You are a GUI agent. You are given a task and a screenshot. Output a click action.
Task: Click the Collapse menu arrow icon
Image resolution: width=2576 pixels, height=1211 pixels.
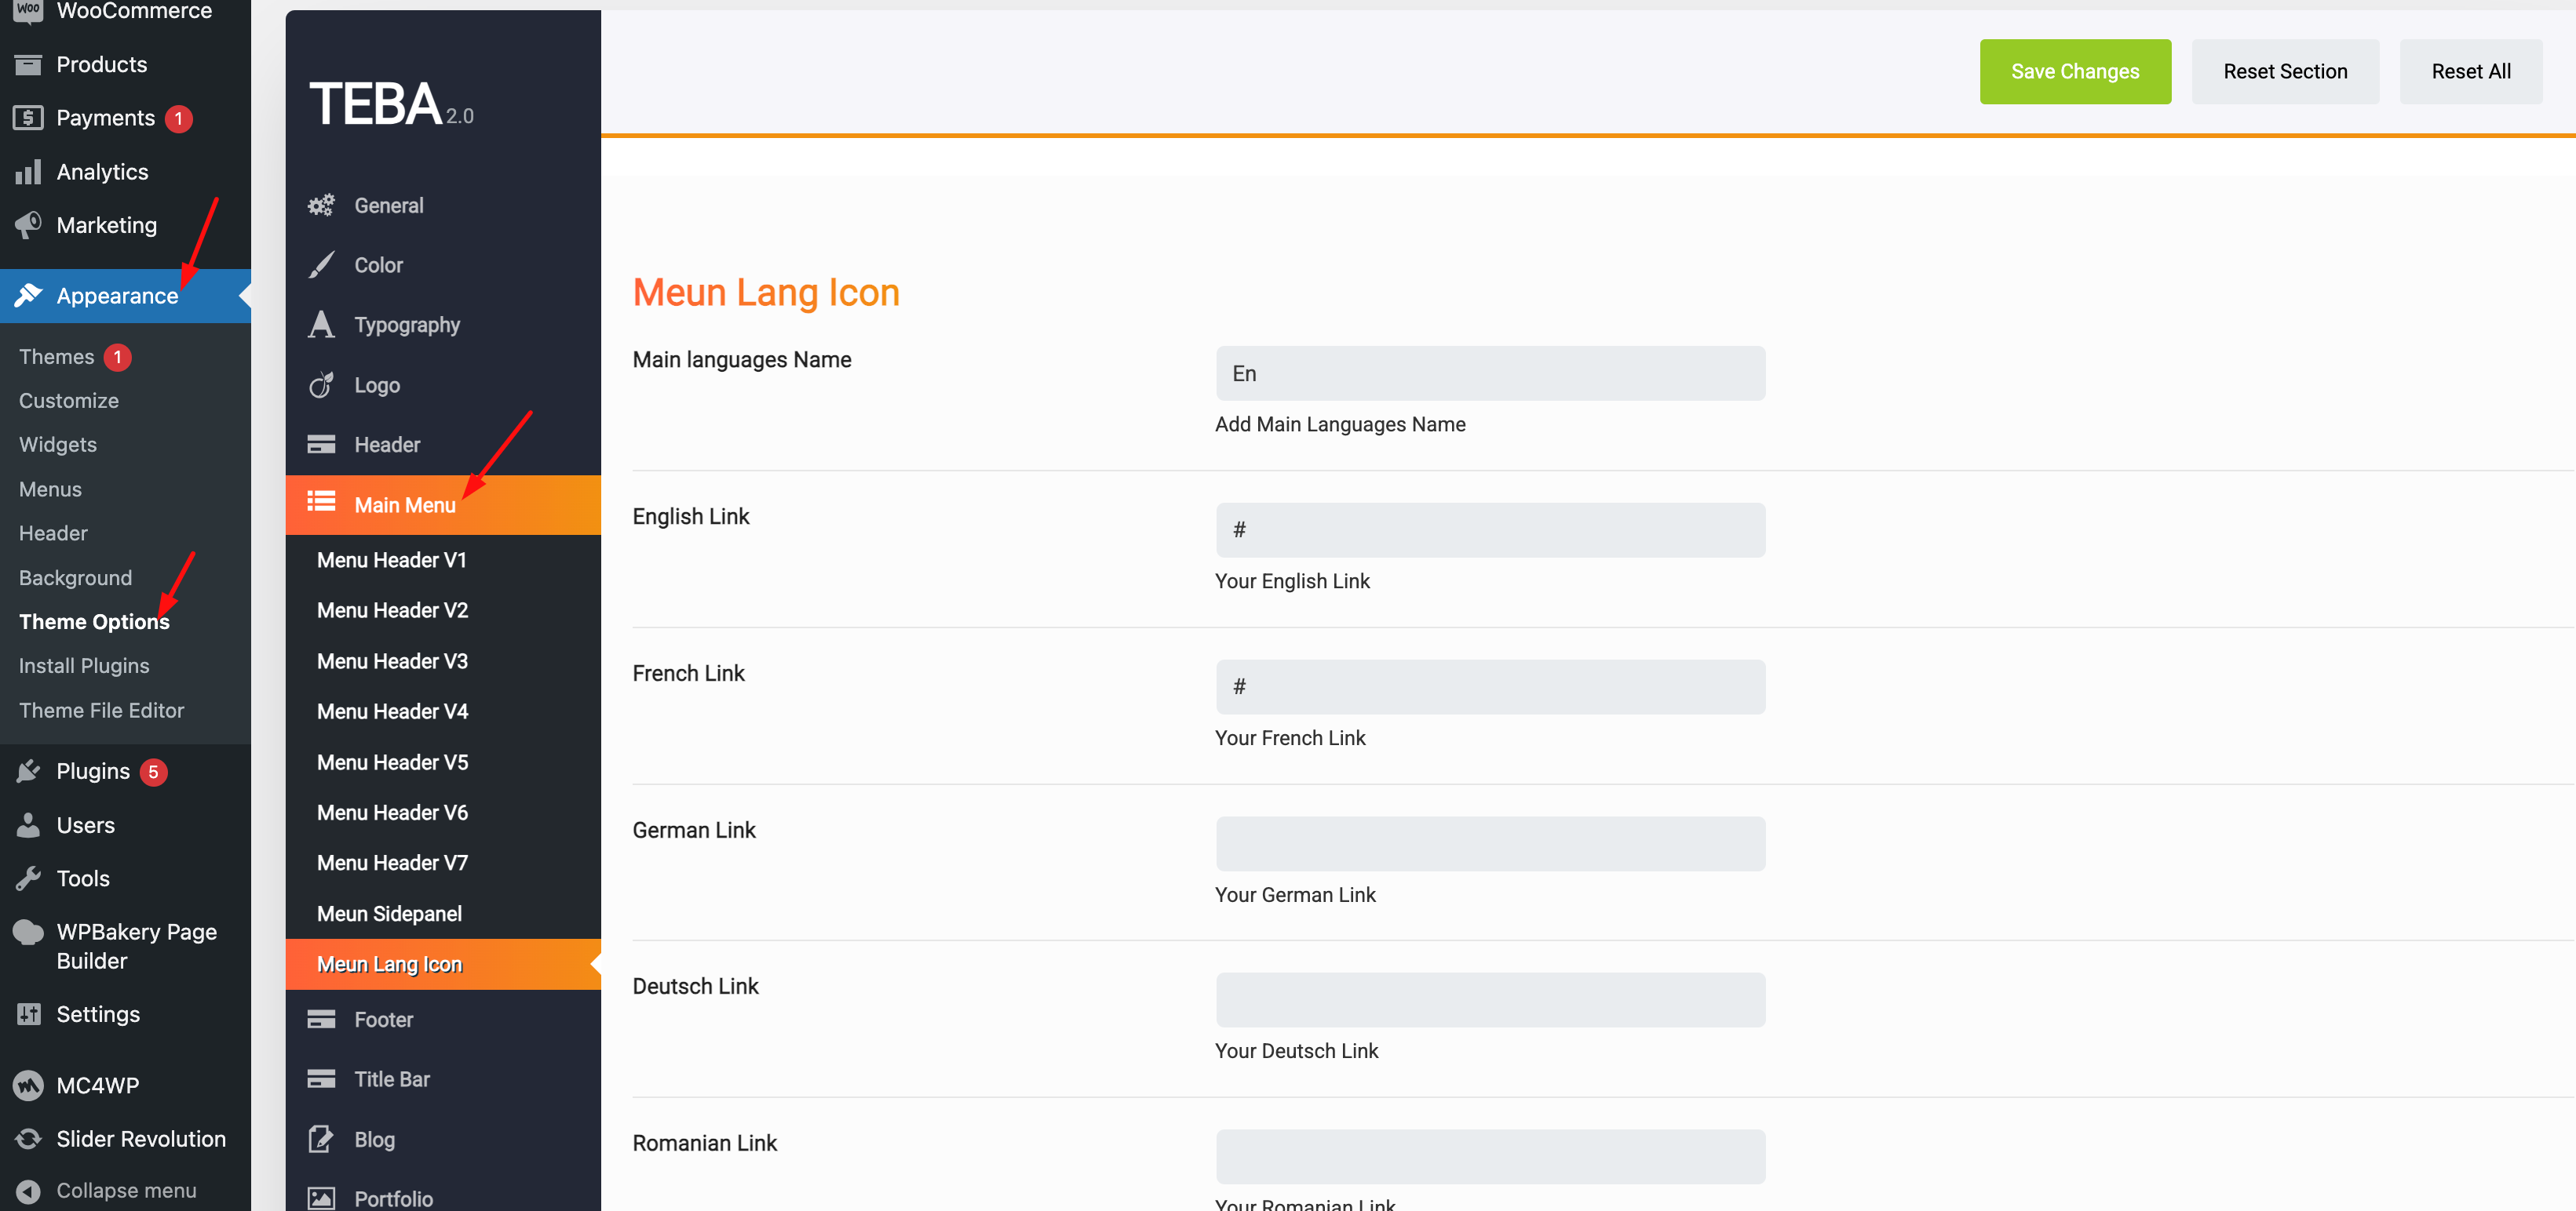pos(28,1191)
